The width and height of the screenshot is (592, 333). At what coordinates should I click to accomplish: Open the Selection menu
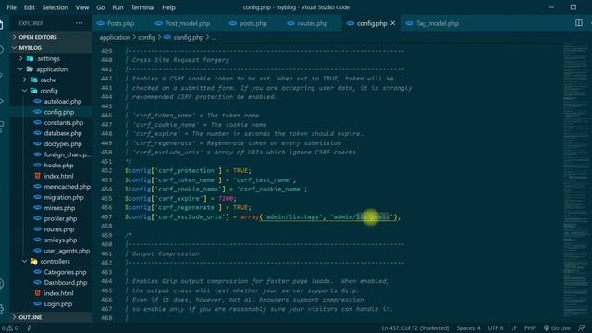point(55,7)
